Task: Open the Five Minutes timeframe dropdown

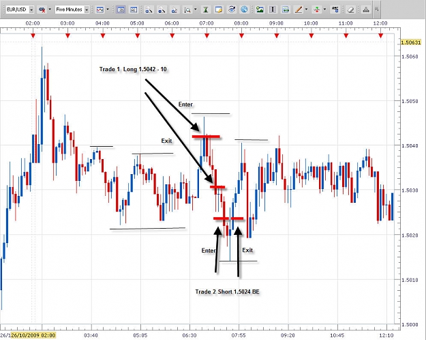Action: [x=72, y=10]
